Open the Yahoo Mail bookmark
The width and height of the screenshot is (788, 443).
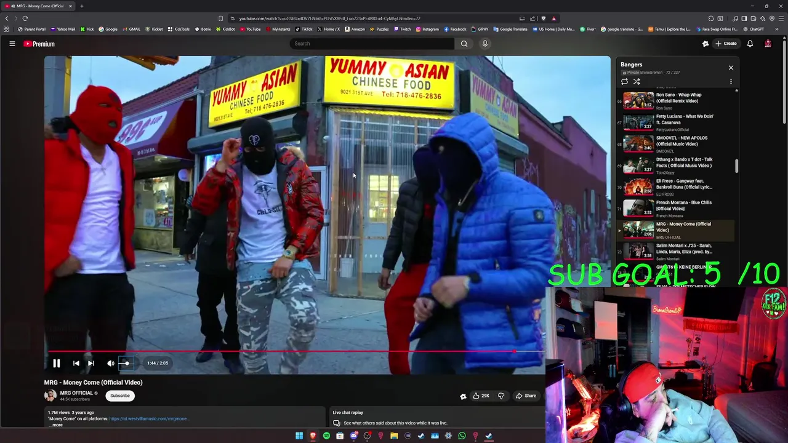63,29
